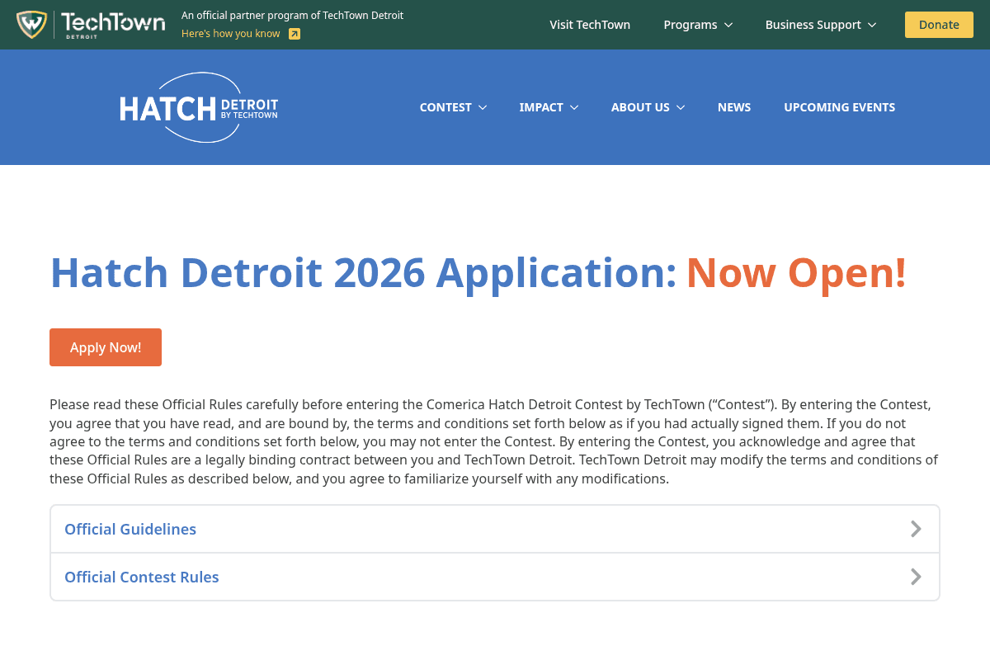Select the News menu item
This screenshot has width=990, height=660.
click(x=733, y=107)
